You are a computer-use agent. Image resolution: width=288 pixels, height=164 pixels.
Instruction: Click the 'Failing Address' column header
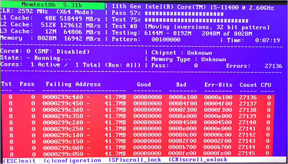coord(73,84)
